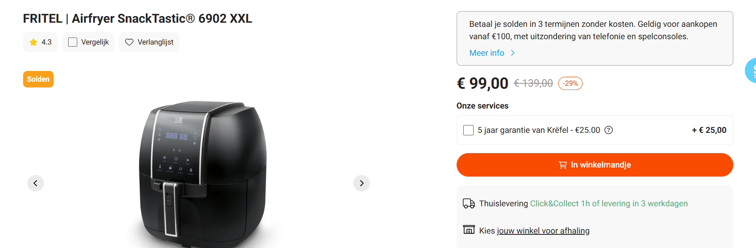This screenshot has width=756, height=248.
Task: Add to Verlanglijst via heart icon
Action: coord(129,42)
